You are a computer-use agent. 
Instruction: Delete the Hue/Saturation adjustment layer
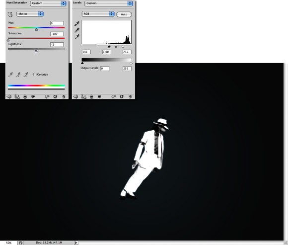tap(64, 96)
